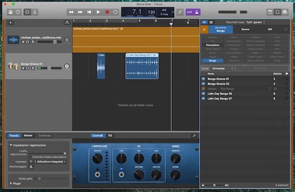Image resolution: width=295 pixels, height=192 pixels.
Task: Fast-forward the playhead
Action: click(x=80, y=12)
